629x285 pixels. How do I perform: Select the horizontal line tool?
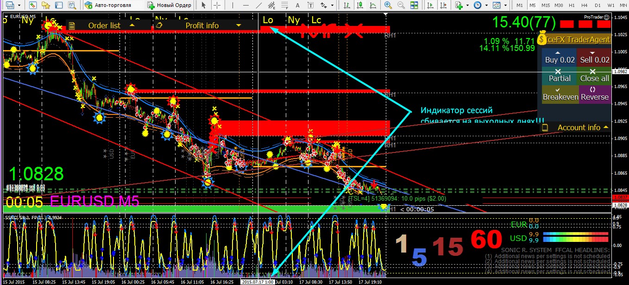[x=245, y=5]
